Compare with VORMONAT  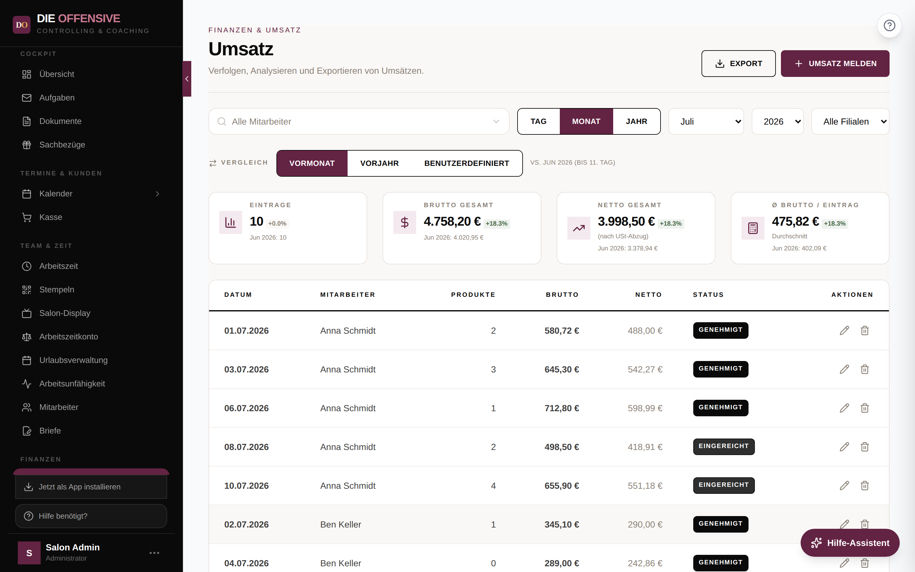tap(312, 163)
